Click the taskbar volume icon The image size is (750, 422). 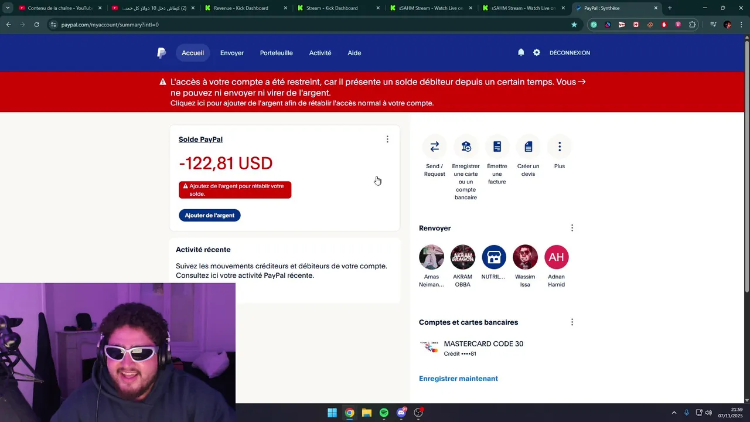pos(708,413)
